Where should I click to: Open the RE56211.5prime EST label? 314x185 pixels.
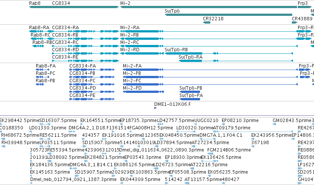tap(58, 135)
